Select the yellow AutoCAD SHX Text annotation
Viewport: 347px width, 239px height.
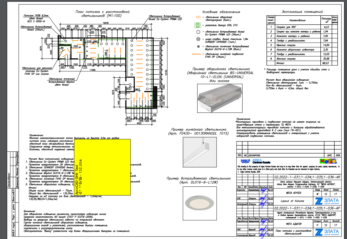102,167
